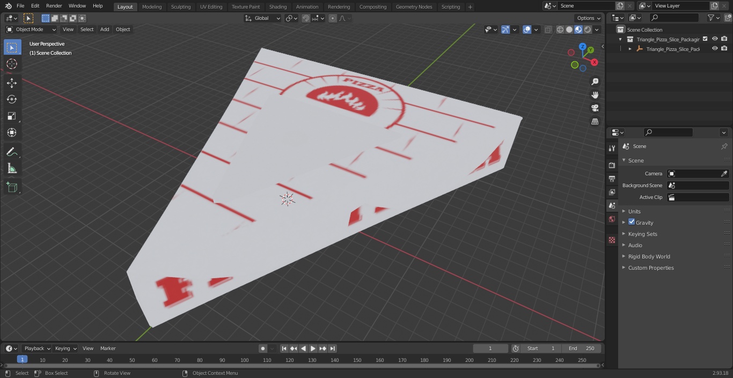Switch to solid shading
The image size is (733, 378).
(x=569, y=29)
